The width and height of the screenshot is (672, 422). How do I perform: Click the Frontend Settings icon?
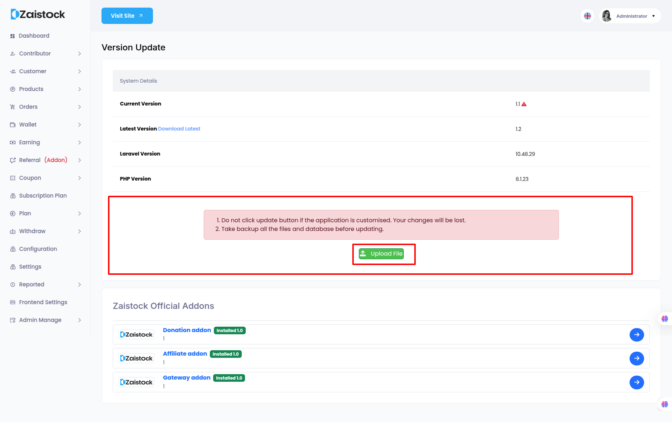point(13,302)
